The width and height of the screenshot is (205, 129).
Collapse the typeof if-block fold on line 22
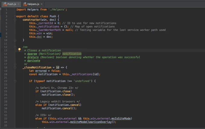pyautogui.click(x=15, y=81)
